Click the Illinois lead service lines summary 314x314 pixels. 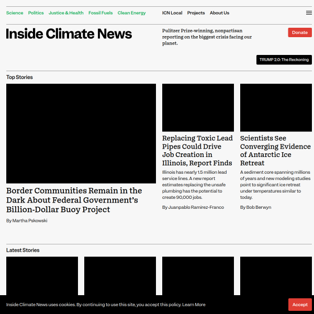click(x=195, y=185)
